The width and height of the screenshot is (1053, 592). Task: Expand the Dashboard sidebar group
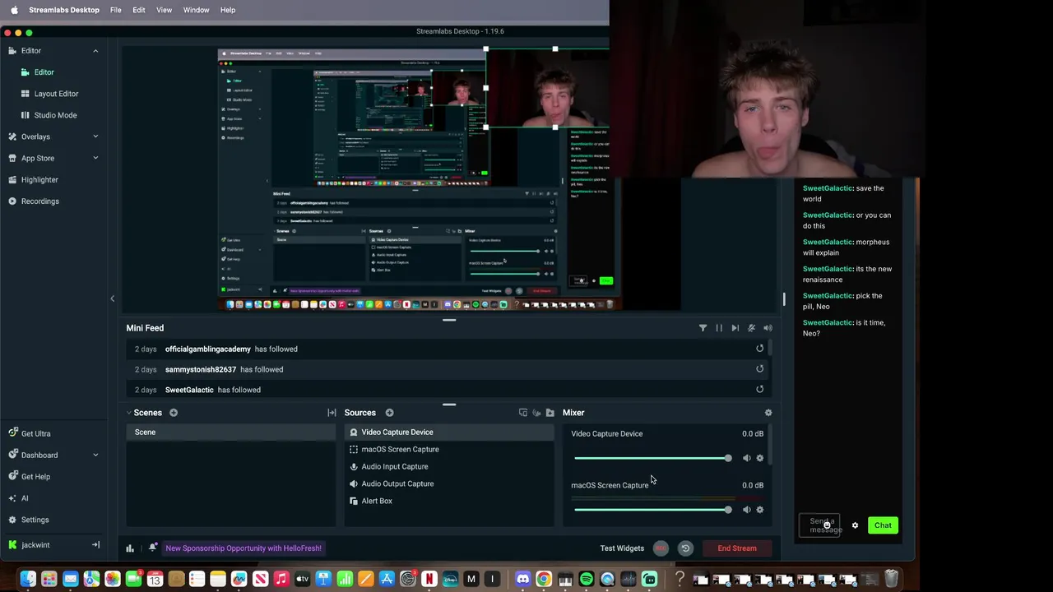[x=95, y=455]
